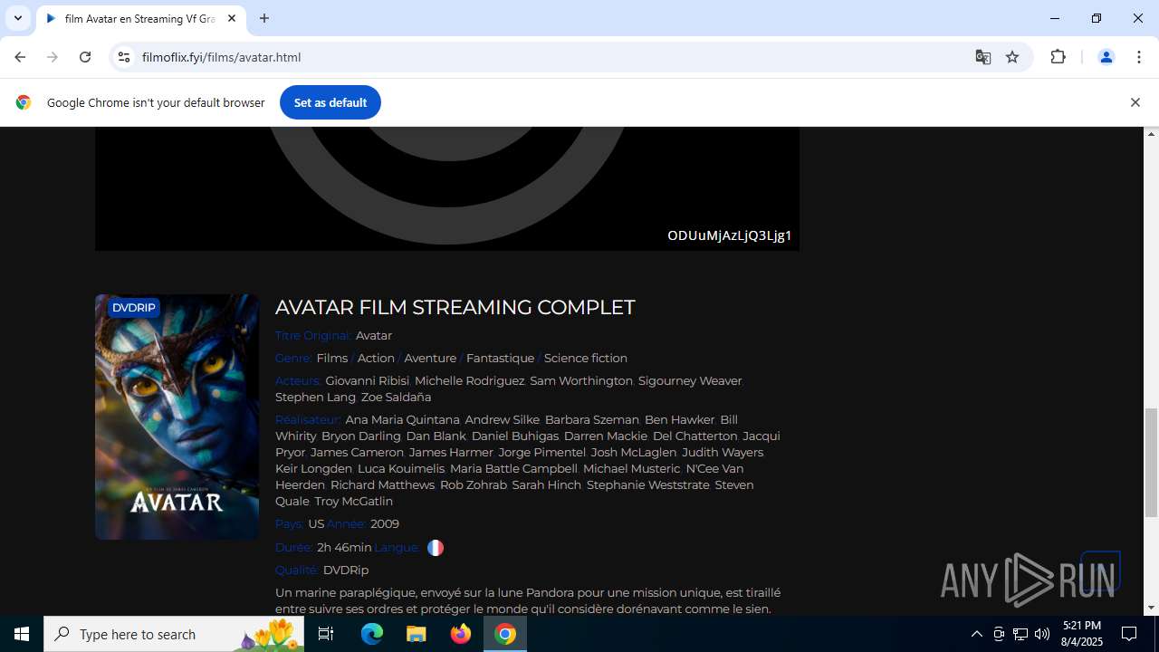Screen dimensions: 1159x652
Task: Open the Science fiction genre link
Action: point(586,358)
